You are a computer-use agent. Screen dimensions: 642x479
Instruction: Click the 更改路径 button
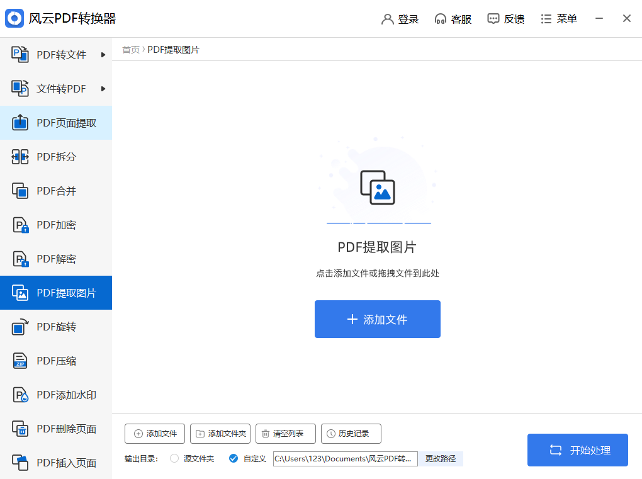pyautogui.click(x=441, y=459)
